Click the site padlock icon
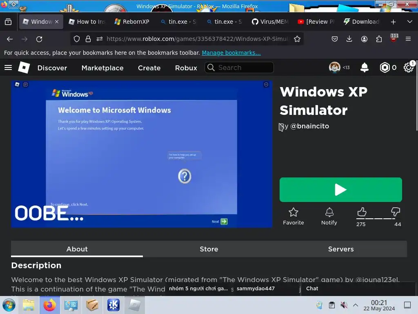418x314 pixels. tap(88, 39)
